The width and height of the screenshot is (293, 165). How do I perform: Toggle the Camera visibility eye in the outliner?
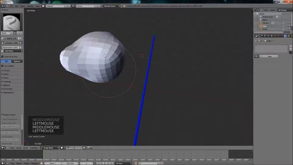pos(283,23)
